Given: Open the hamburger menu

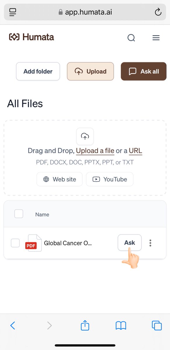Looking at the screenshot, I should point(156,38).
